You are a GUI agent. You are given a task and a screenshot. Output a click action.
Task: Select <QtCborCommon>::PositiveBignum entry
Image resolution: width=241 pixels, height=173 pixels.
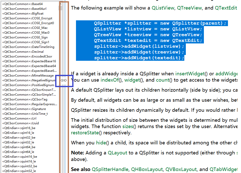tap(28, 85)
